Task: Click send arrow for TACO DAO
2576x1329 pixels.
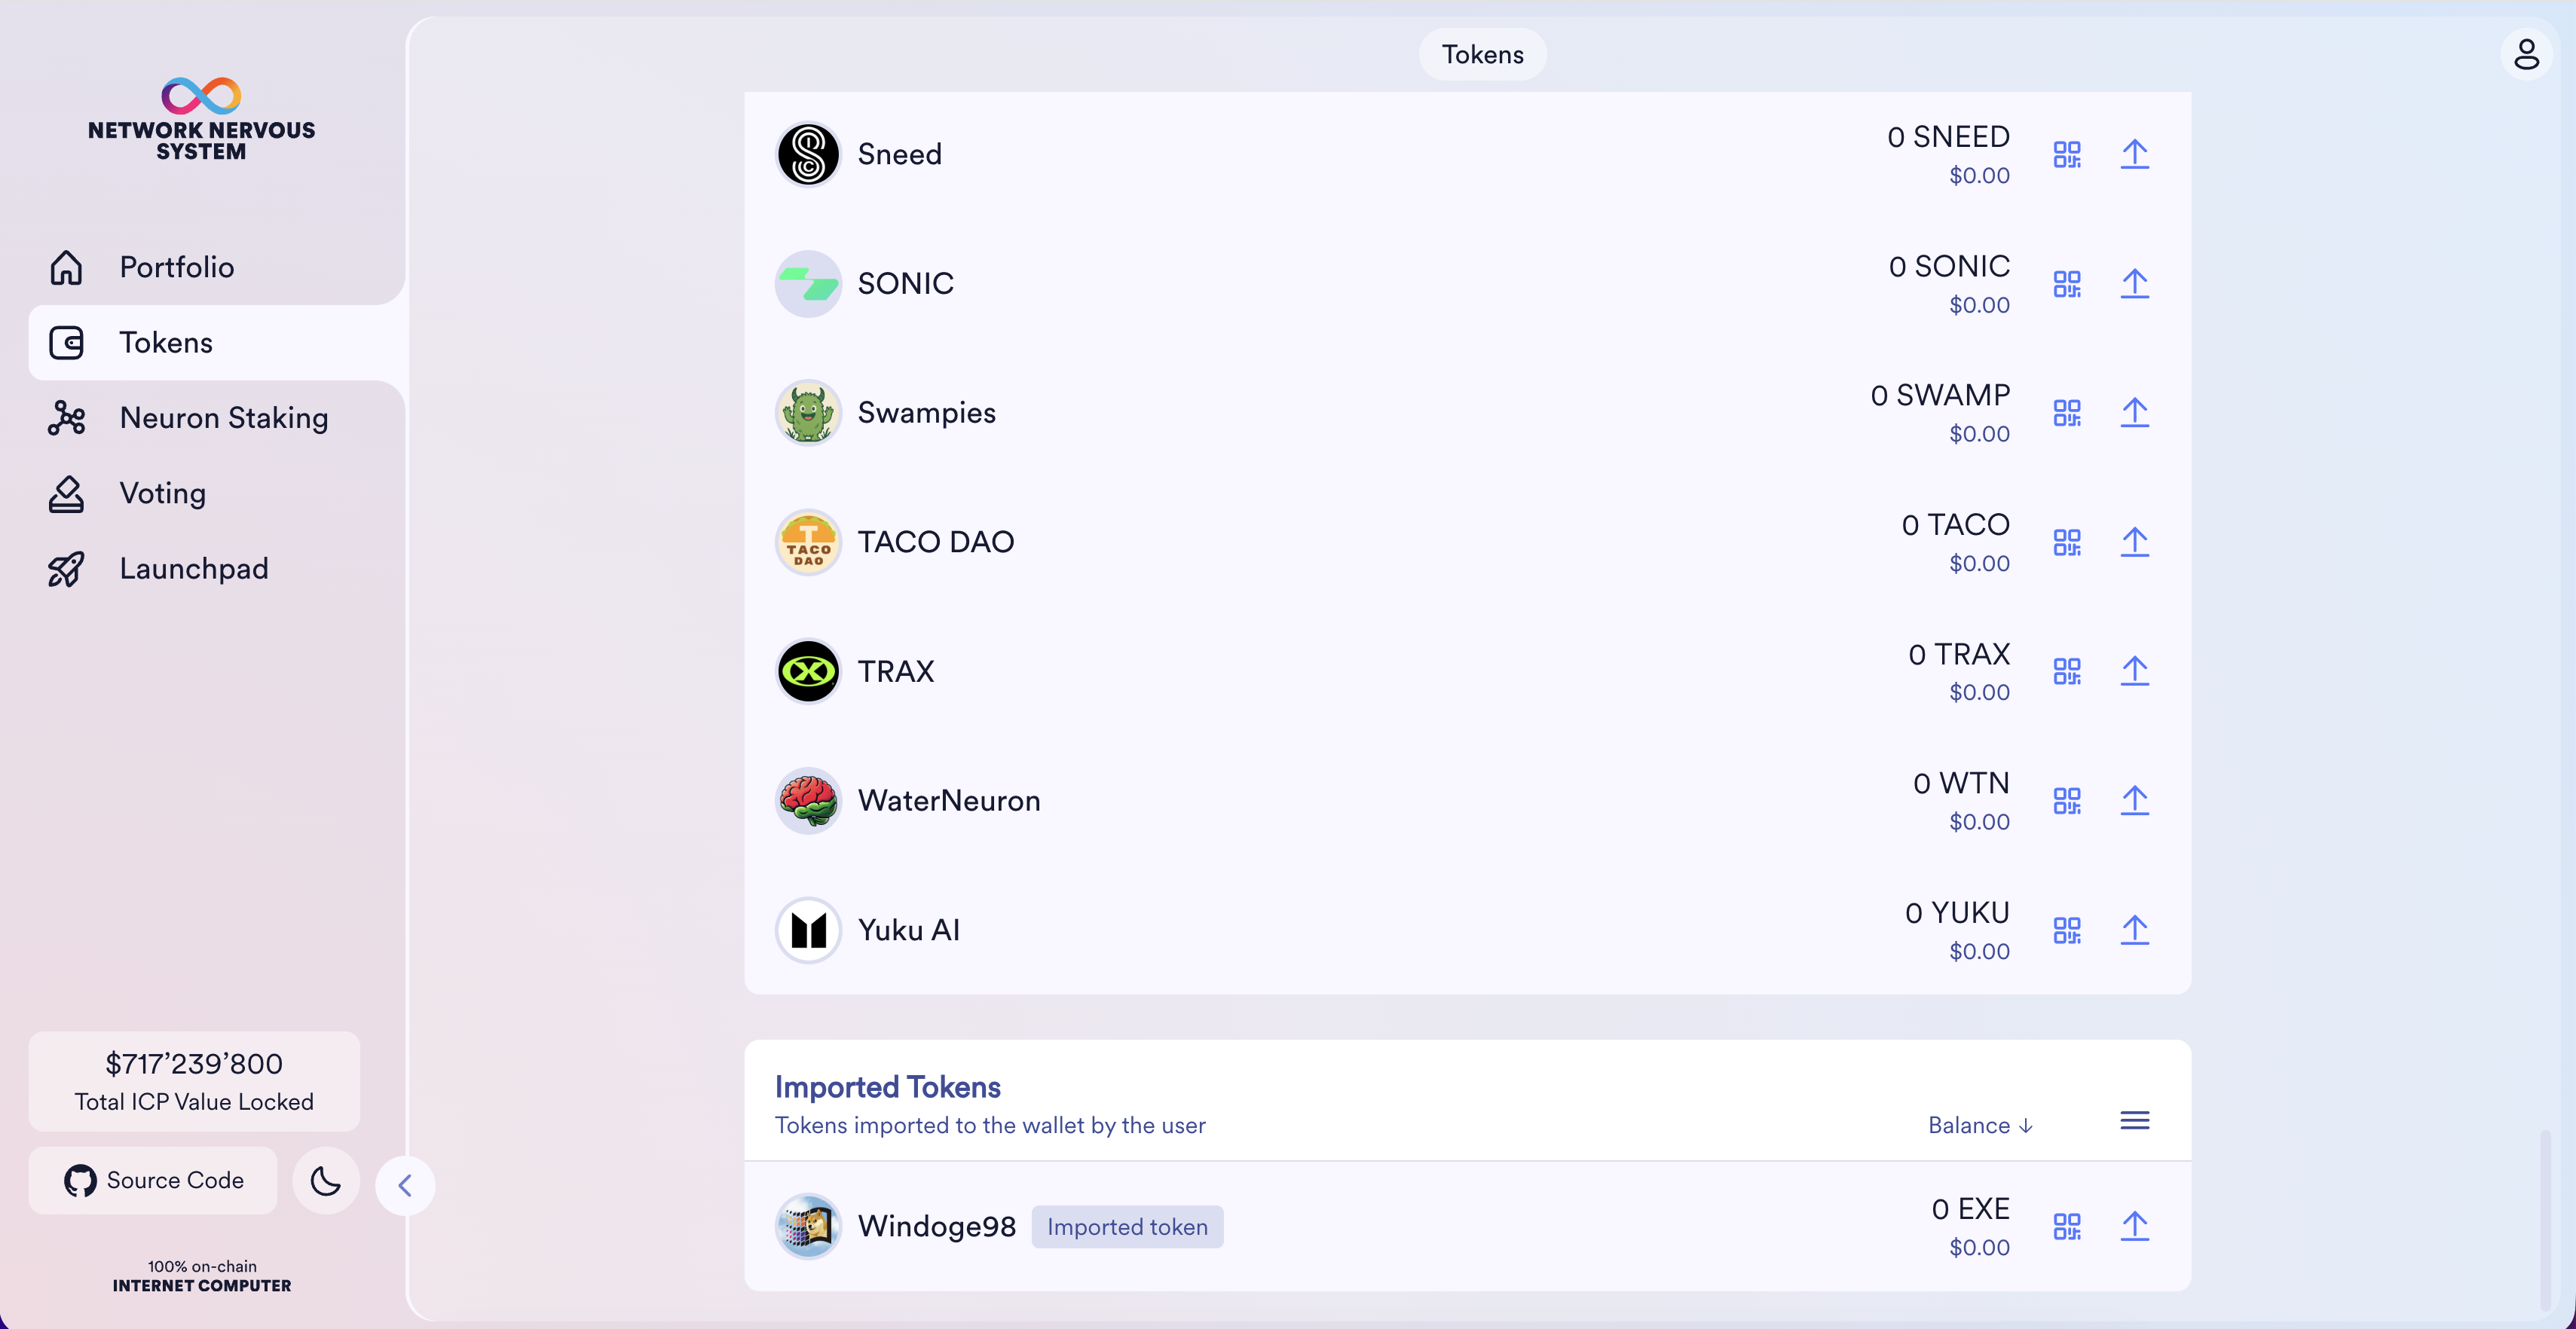Action: (2134, 542)
